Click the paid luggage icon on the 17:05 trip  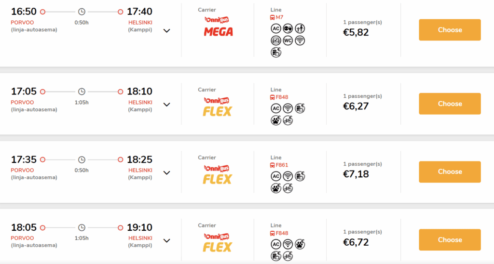pyautogui.click(x=300, y=108)
